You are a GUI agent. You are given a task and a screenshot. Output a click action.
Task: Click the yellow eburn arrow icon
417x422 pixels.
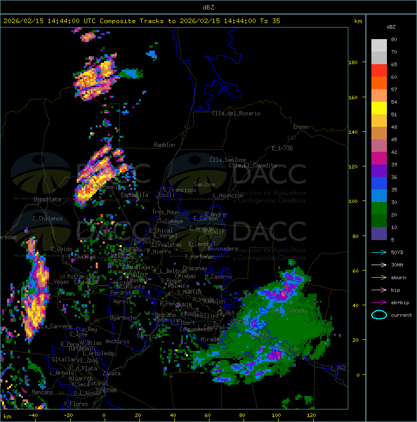379,278
